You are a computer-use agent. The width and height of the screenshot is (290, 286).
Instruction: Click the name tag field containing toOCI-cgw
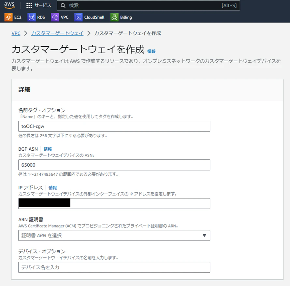click(x=114, y=126)
